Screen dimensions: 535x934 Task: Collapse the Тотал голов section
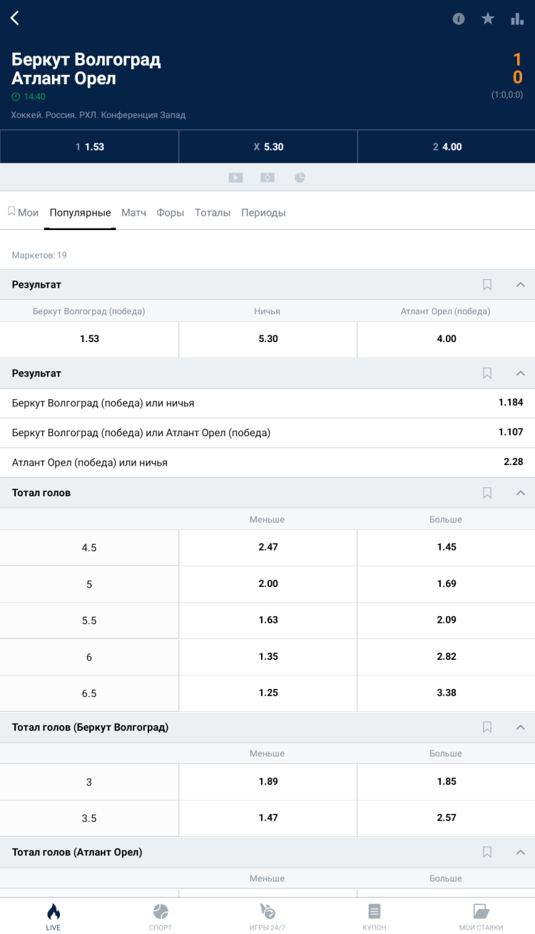(x=520, y=493)
